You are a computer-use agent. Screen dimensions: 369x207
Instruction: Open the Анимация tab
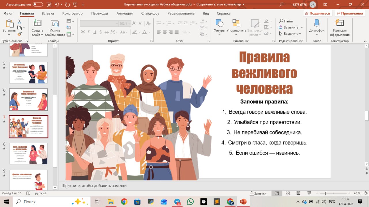[125, 13]
